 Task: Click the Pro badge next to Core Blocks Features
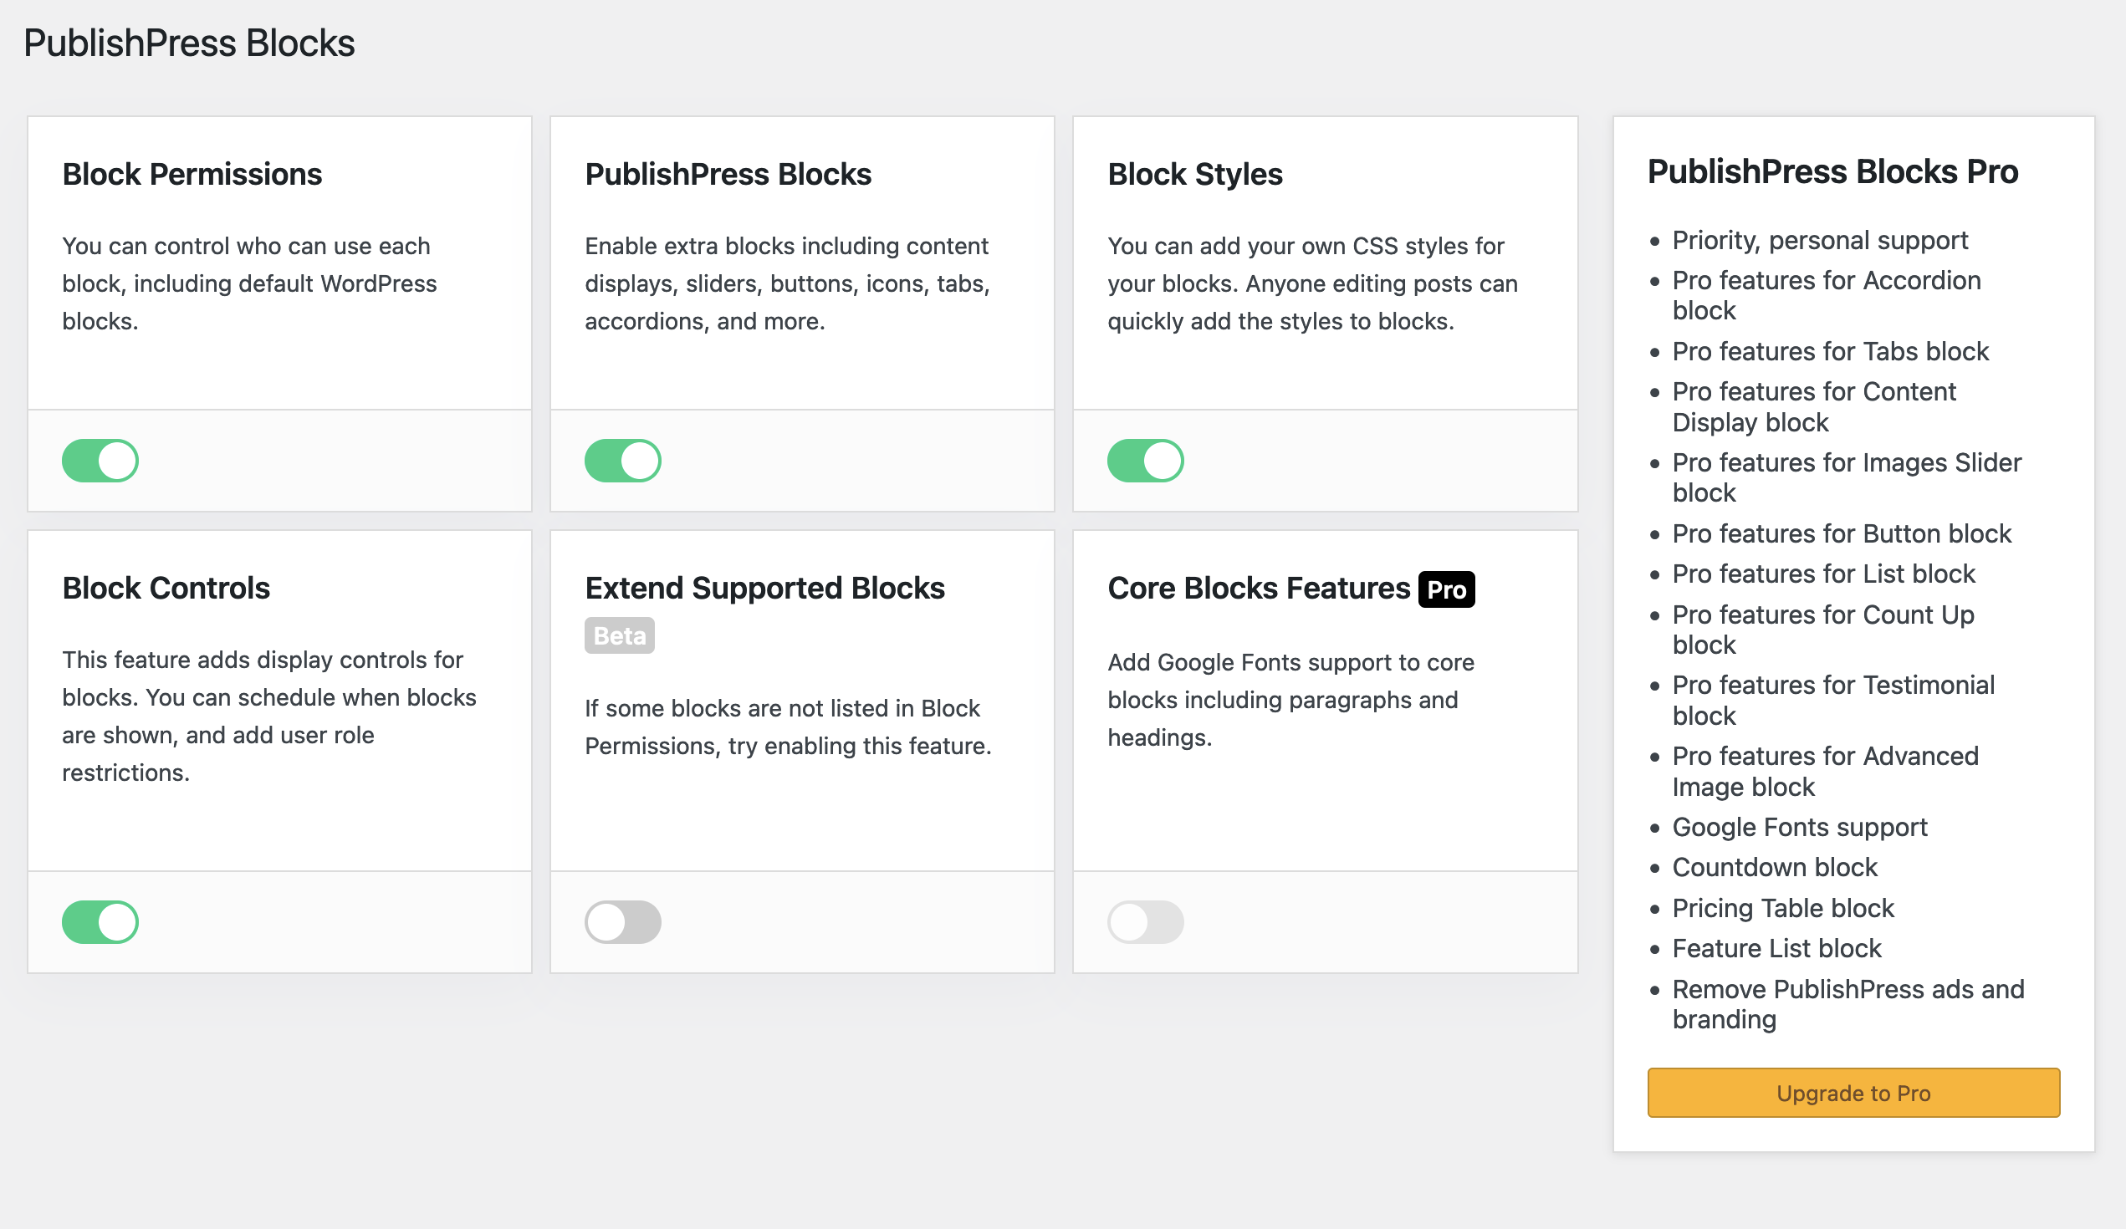pyautogui.click(x=1447, y=589)
